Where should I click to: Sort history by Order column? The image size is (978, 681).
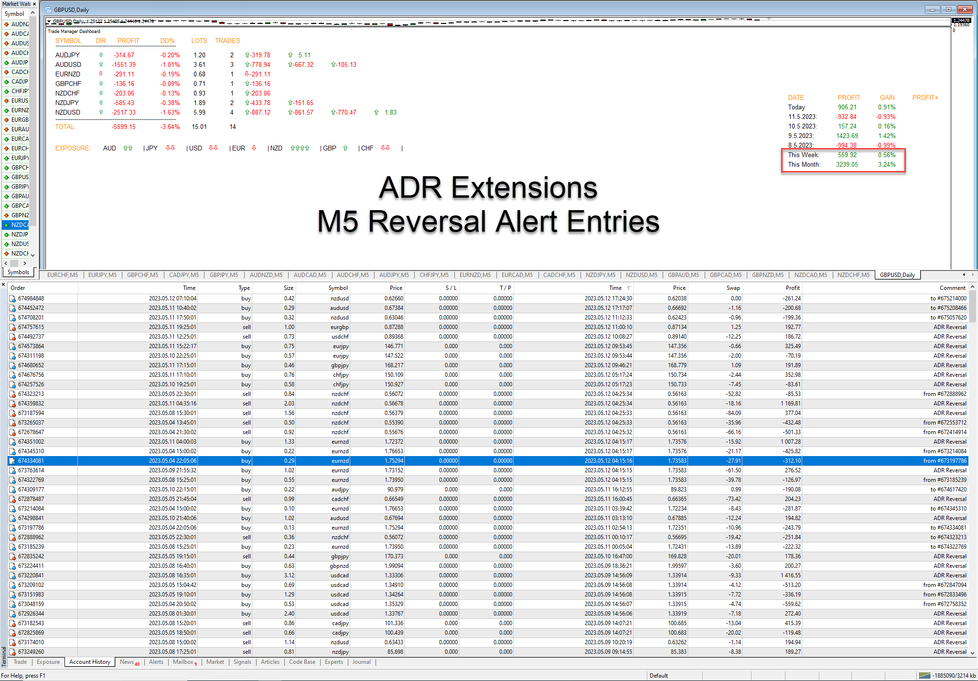click(43, 288)
